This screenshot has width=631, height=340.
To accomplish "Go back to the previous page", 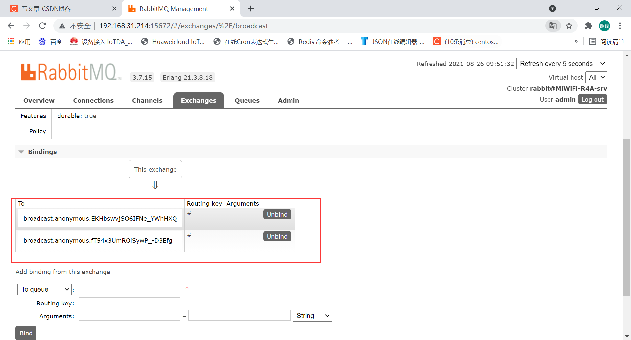I will coord(11,26).
